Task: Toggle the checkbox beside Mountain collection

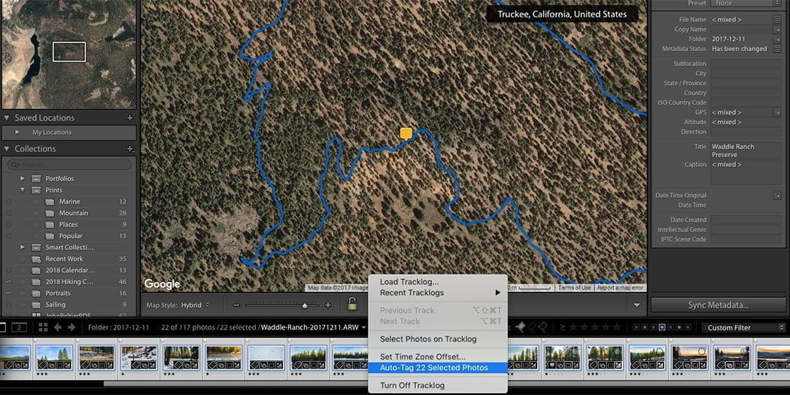Action: click(x=8, y=213)
